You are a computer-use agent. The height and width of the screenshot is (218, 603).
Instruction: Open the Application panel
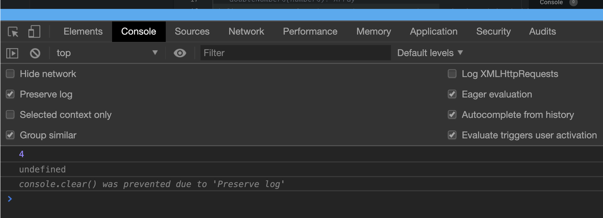pyautogui.click(x=434, y=31)
